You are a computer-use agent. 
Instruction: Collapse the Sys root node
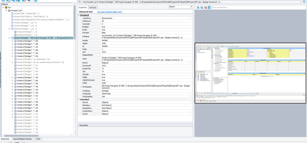point(3,7)
